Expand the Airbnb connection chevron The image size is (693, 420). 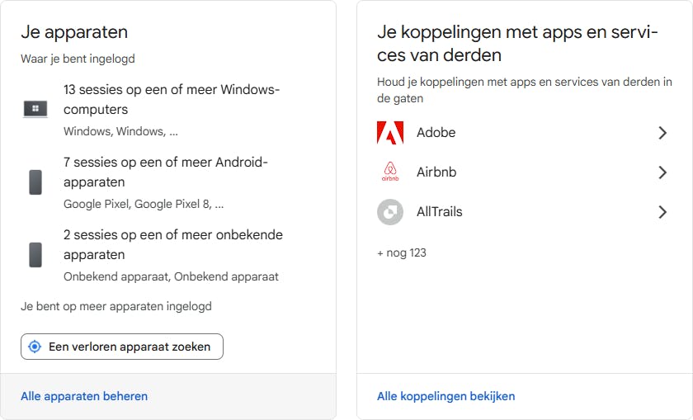pos(662,172)
